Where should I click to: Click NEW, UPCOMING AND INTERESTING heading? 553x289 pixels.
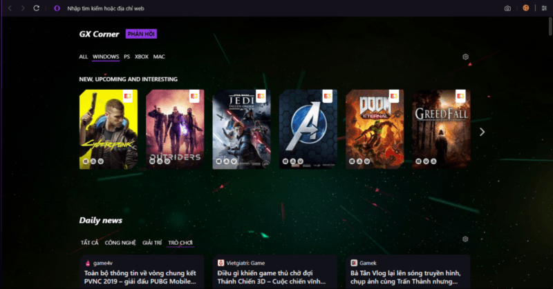click(x=129, y=79)
